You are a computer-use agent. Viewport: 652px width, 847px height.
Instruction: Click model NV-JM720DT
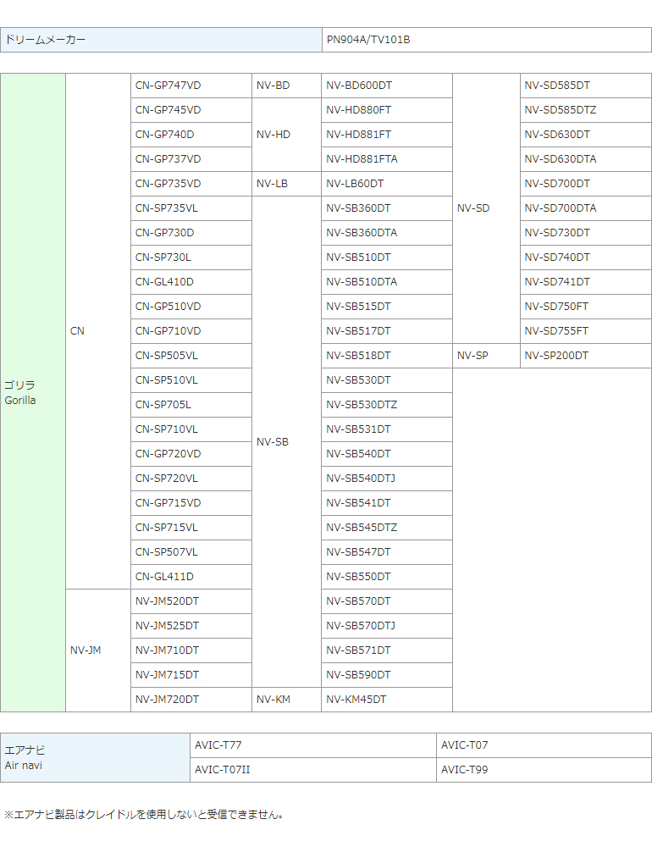pyautogui.click(x=191, y=700)
